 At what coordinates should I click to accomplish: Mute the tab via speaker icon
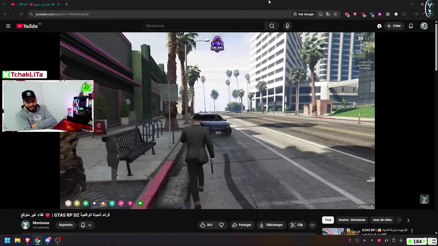pyautogui.click(x=53, y=4)
